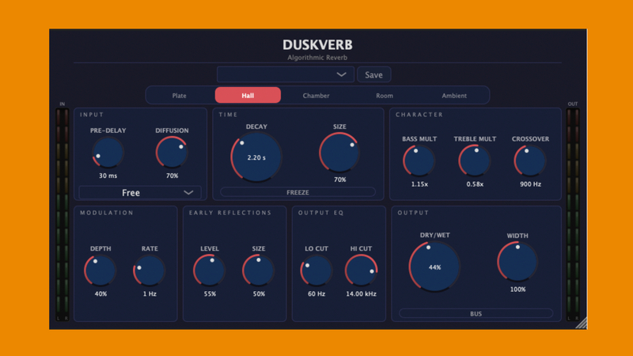Toggle the Freeze button

(x=298, y=191)
